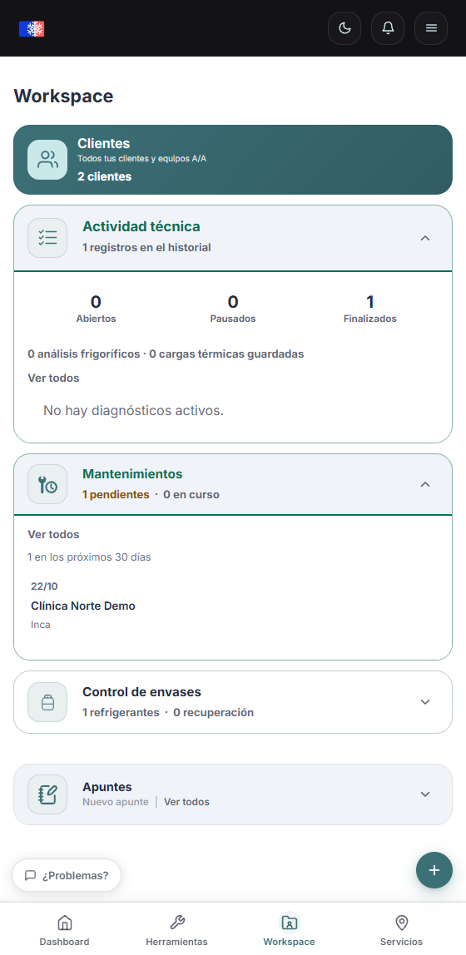Click '1 registros en el historial' text
Viewport: 466px width, 955px height.
point(146,247)
